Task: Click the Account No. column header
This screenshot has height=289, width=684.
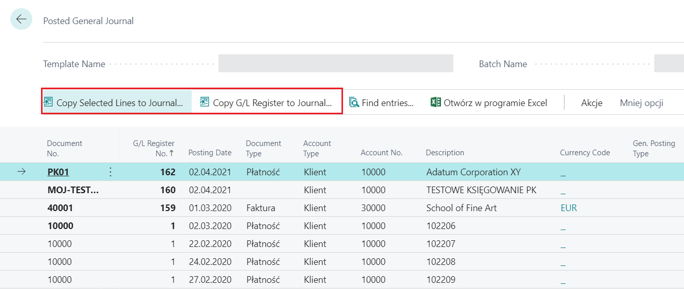Action: (381, 153)
